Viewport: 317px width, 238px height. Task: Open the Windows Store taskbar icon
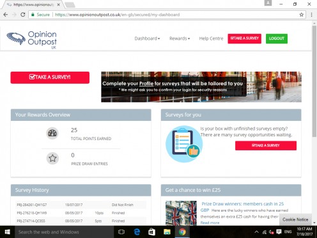point(151,232)
